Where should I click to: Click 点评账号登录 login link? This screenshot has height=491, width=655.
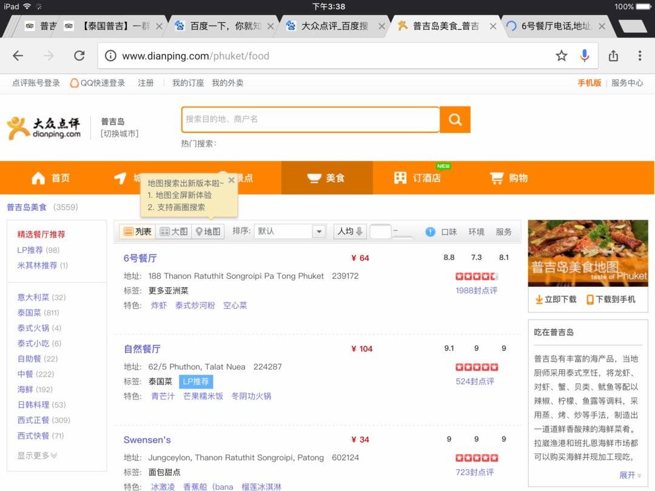coord(36,83)
